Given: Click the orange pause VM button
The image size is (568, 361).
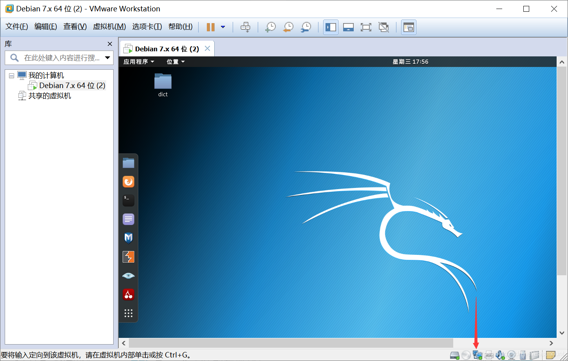Looking at the screenshot, I should tap(211, 27).
